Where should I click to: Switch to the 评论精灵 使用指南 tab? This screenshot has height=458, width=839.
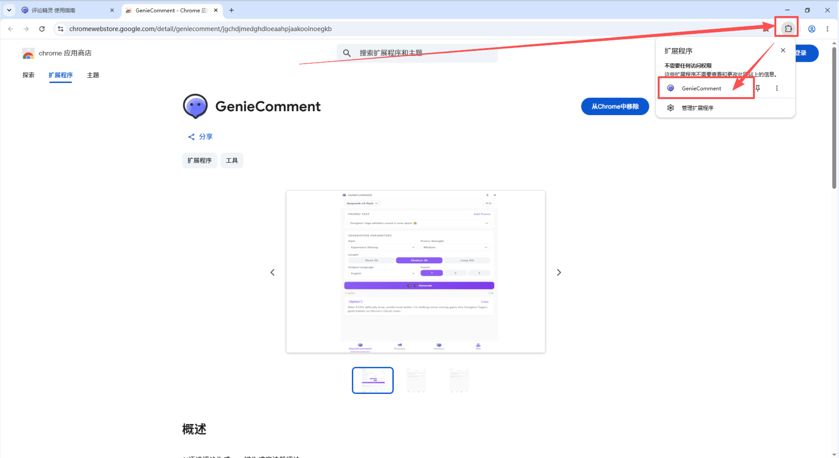(x=67, y=10)
